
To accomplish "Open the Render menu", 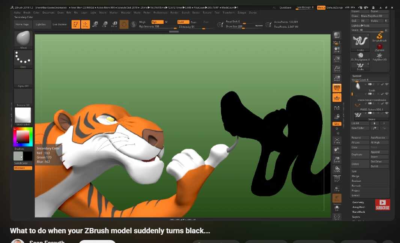I will click(174, 12).
